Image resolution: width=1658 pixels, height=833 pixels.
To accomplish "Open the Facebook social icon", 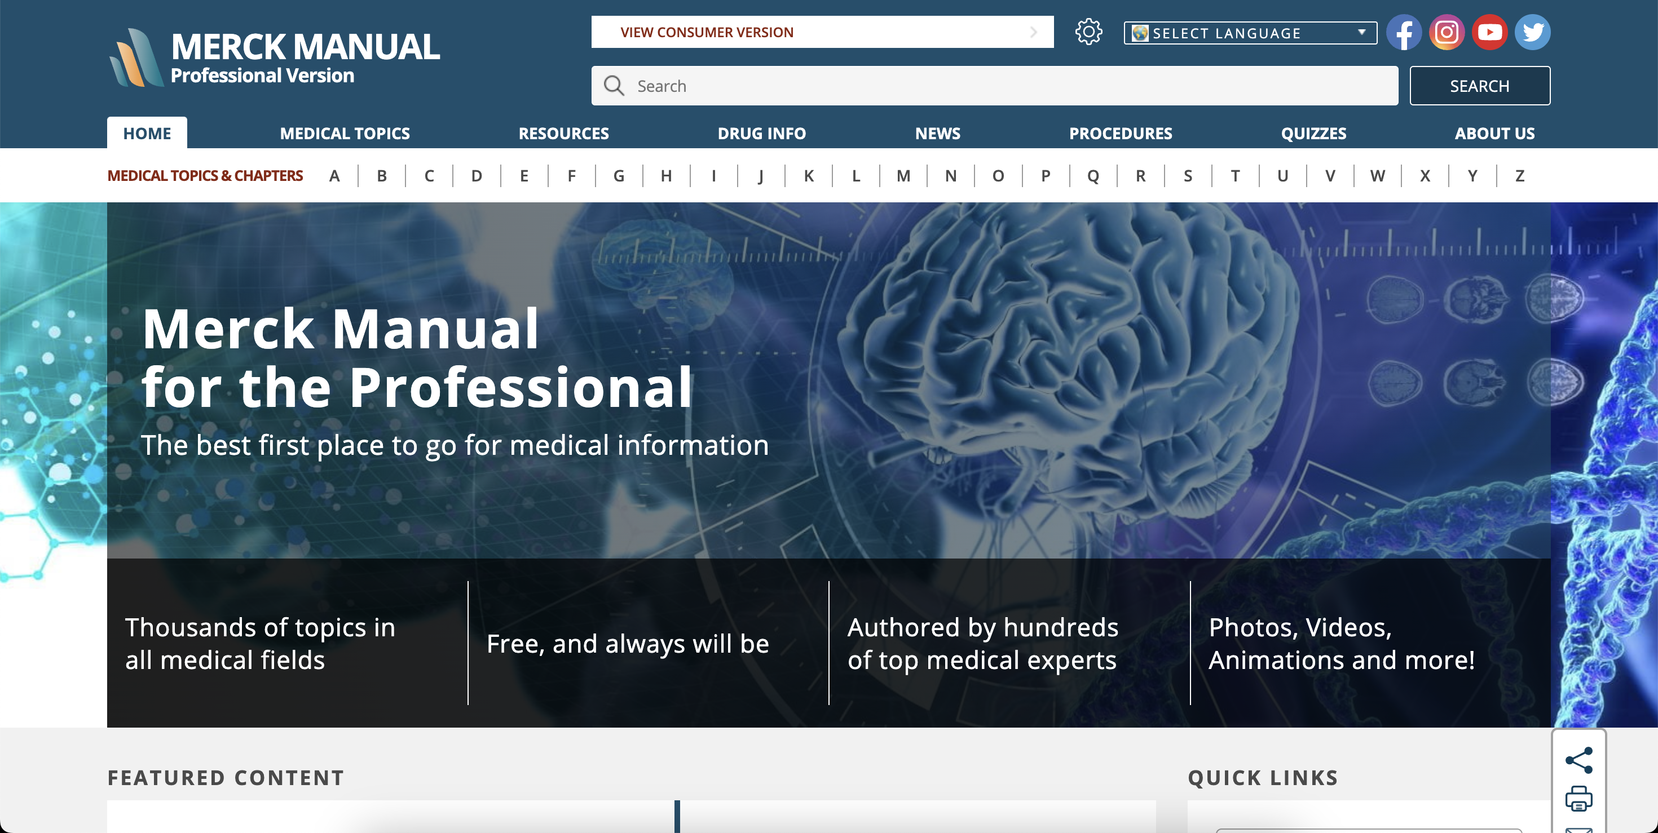I will pos(1403,32).
